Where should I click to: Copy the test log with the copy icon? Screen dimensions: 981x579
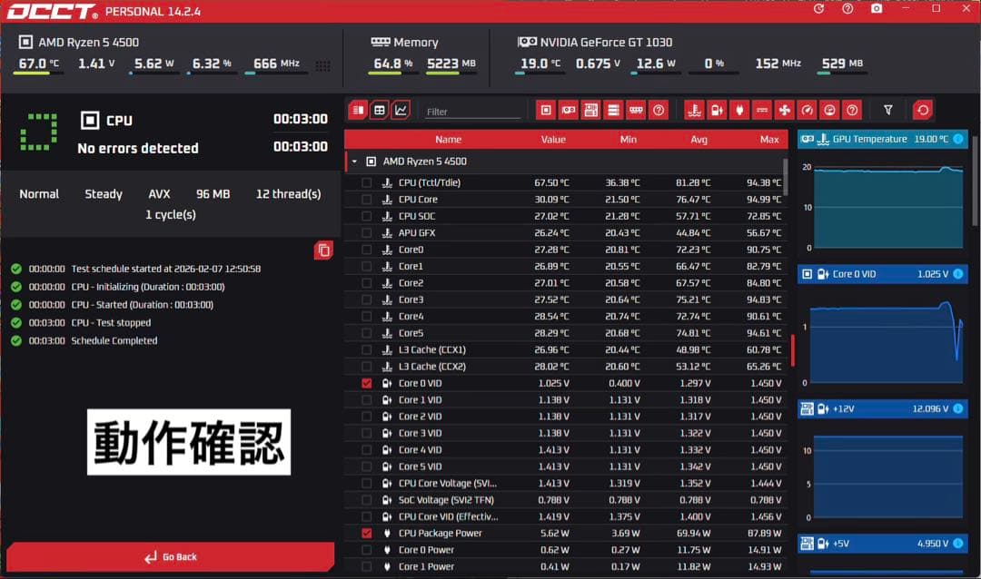323,250
